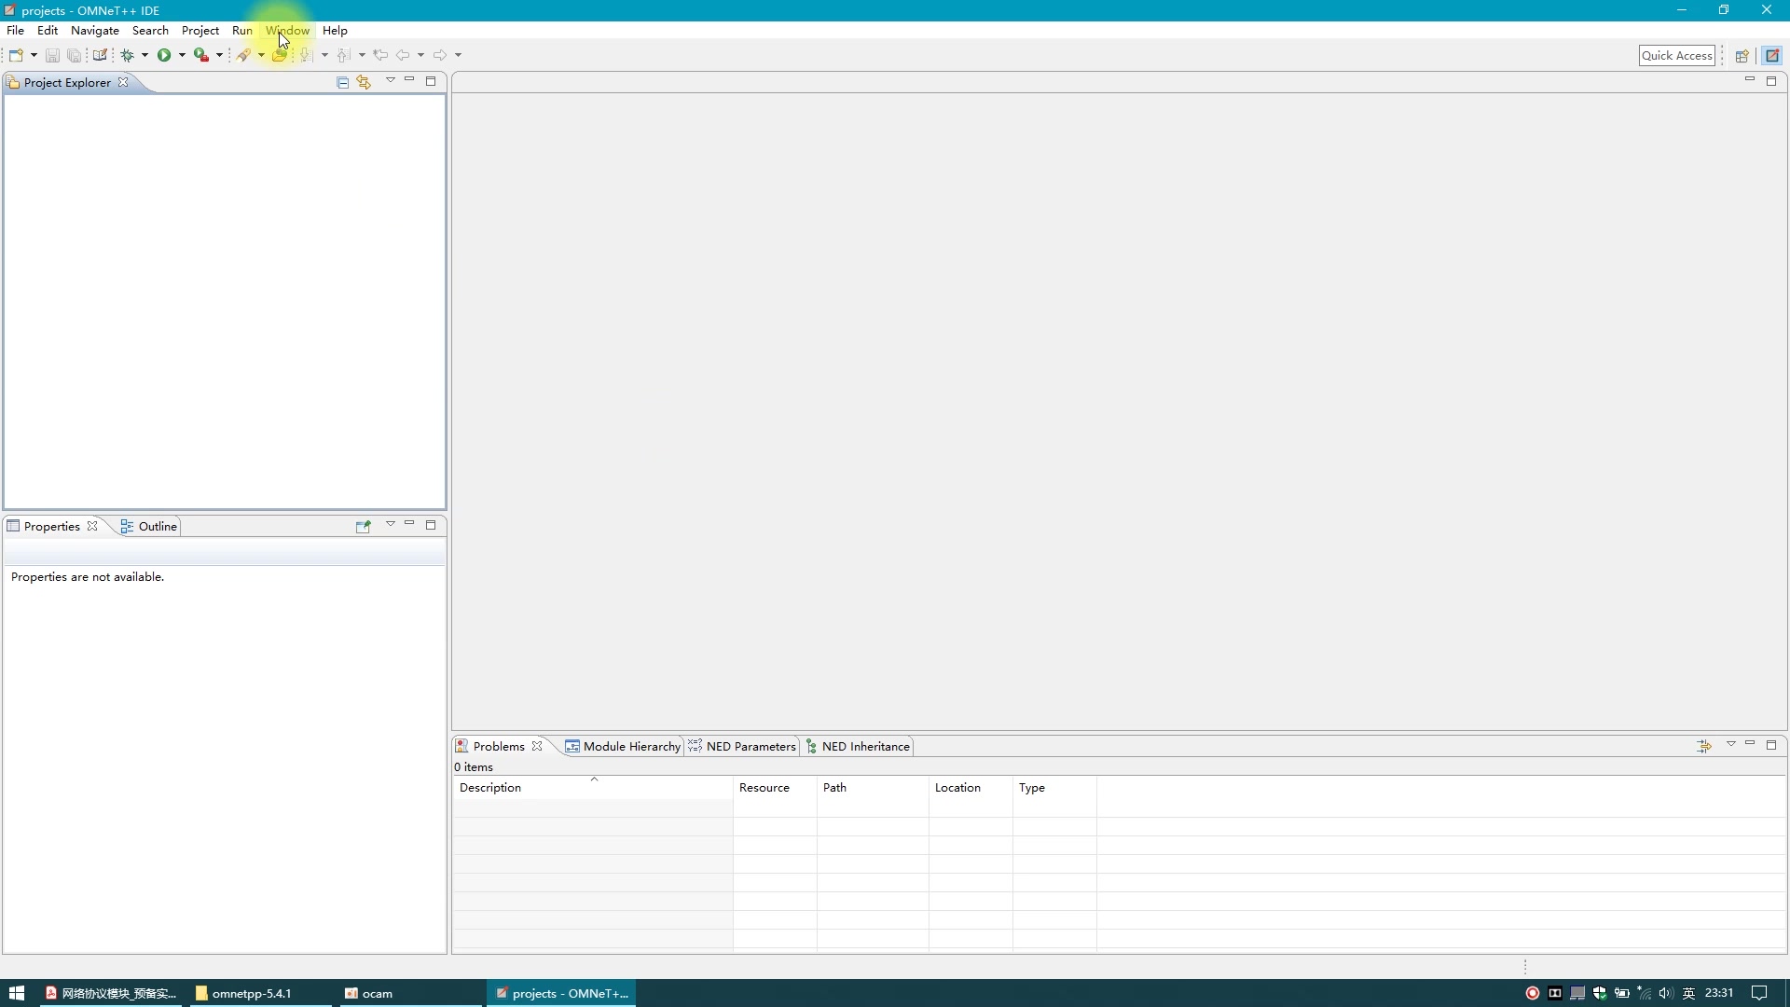Toggle Link with Editor in Project Explorer
This screenshot has width=1790, height=1007.
(364, 83)
